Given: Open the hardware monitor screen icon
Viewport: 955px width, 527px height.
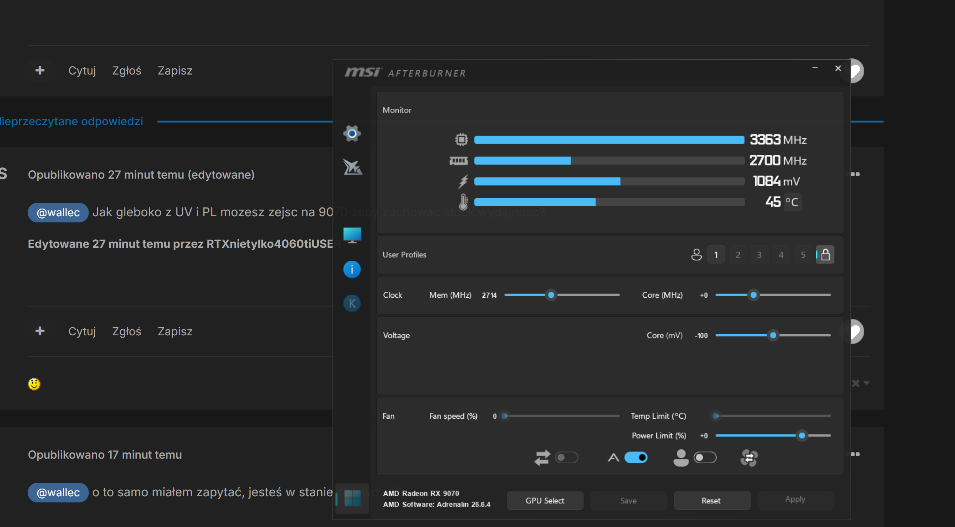Looking at the screenshot, I should pyautogui.click(x=352, y=235).
